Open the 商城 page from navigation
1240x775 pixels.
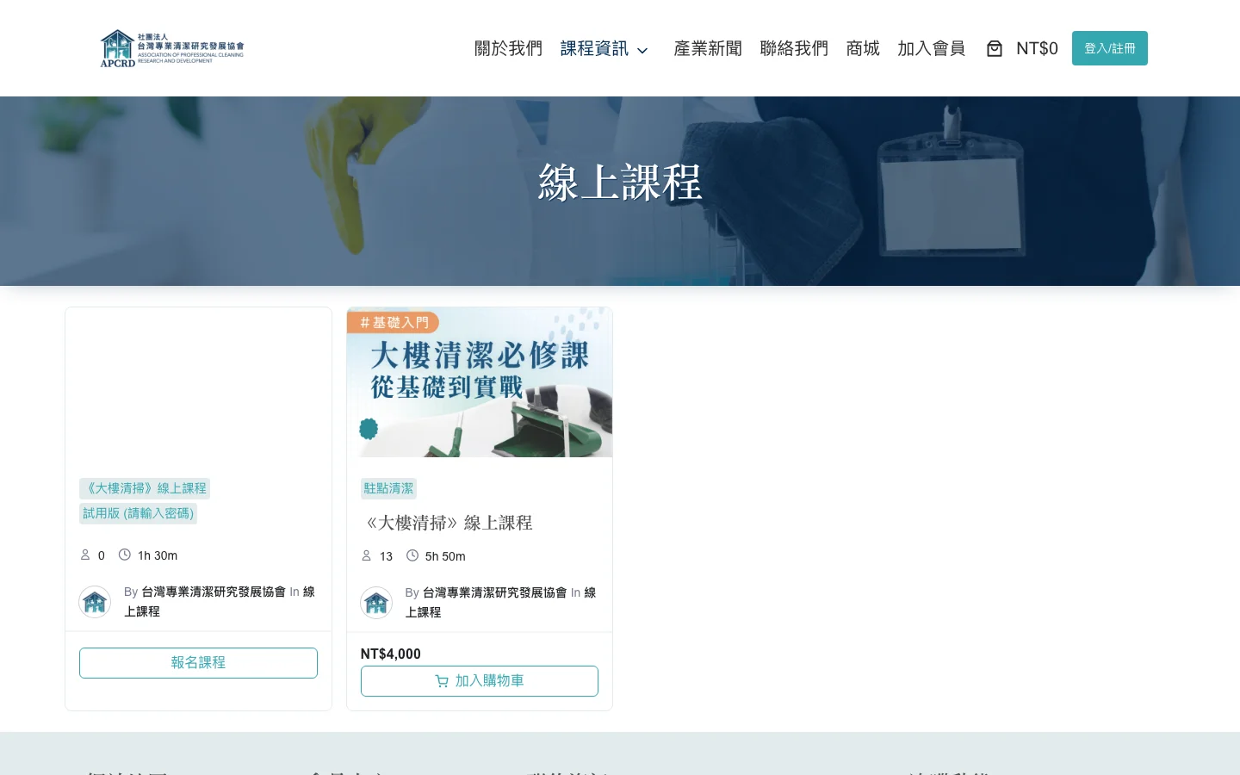863,48
